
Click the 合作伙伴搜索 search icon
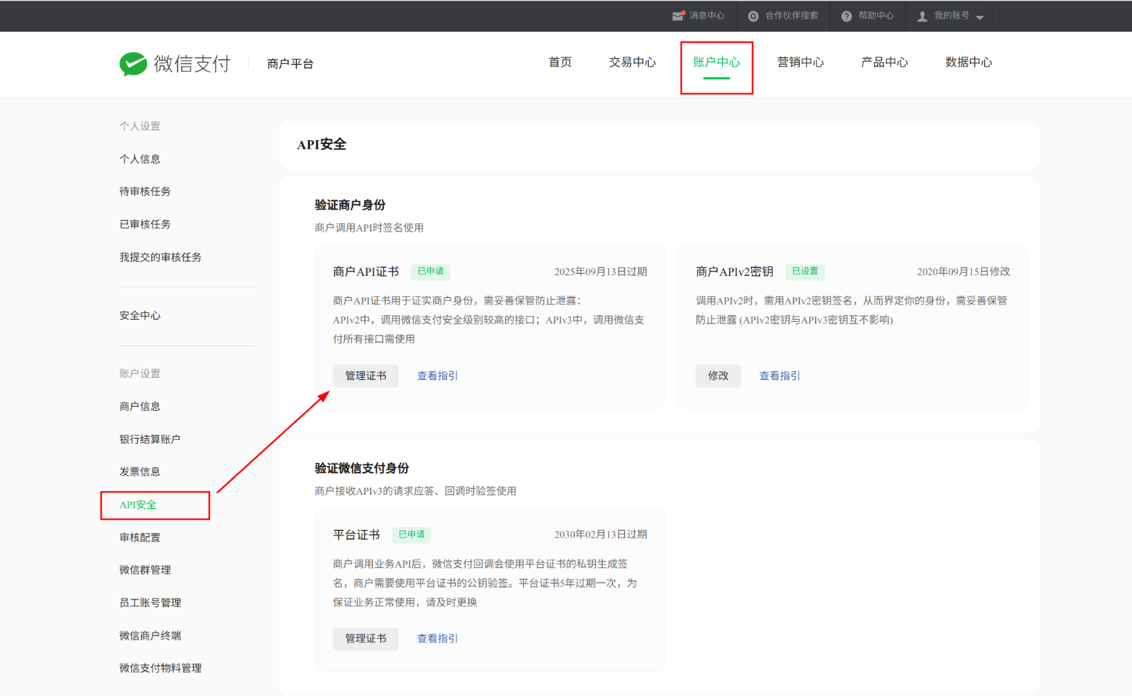click(753, 16)
